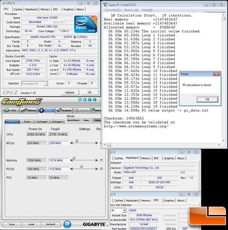This screenshot has width=228, height=230.
Task: Switch EasyTune6 mode to Quick Boost
Action: point(73,120)
